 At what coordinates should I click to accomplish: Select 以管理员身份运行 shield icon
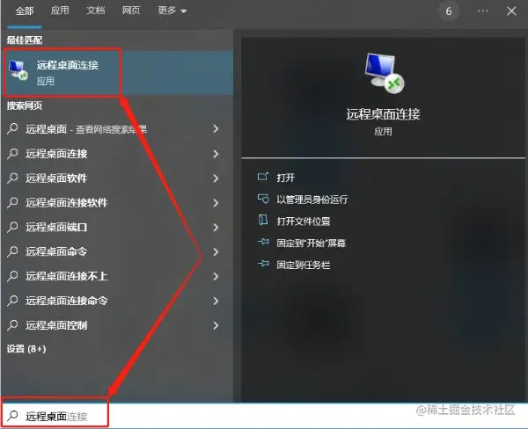point(263,199)
